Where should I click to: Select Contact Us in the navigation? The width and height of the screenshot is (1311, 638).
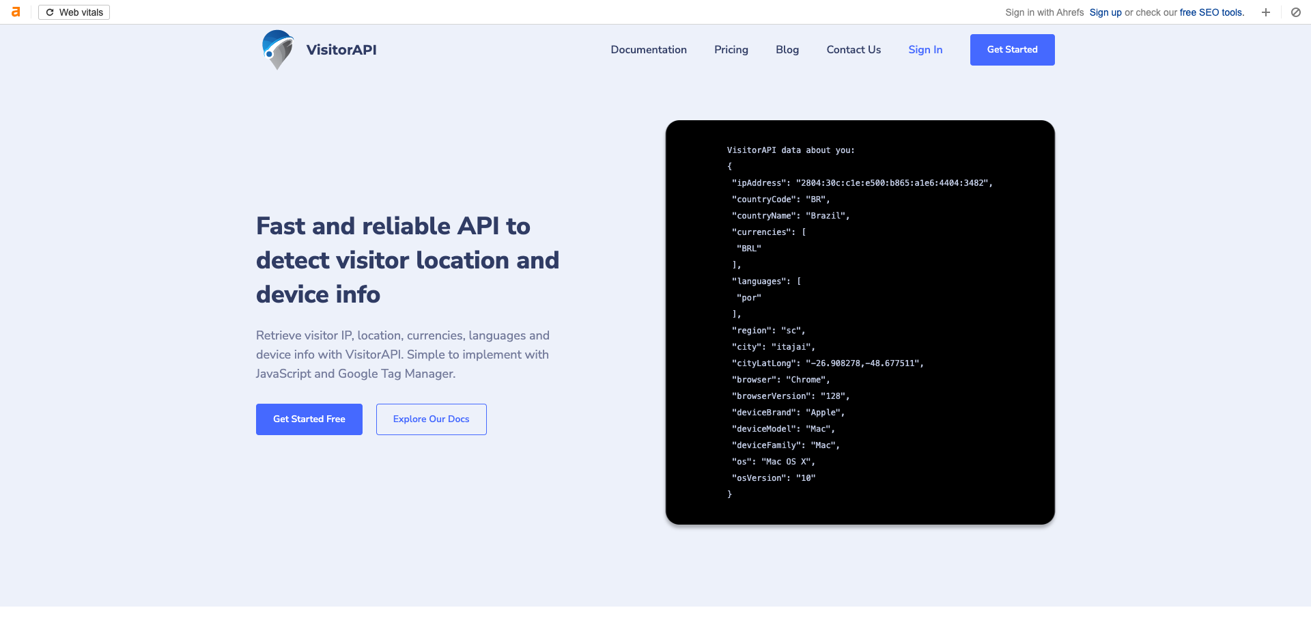point(853,50)
